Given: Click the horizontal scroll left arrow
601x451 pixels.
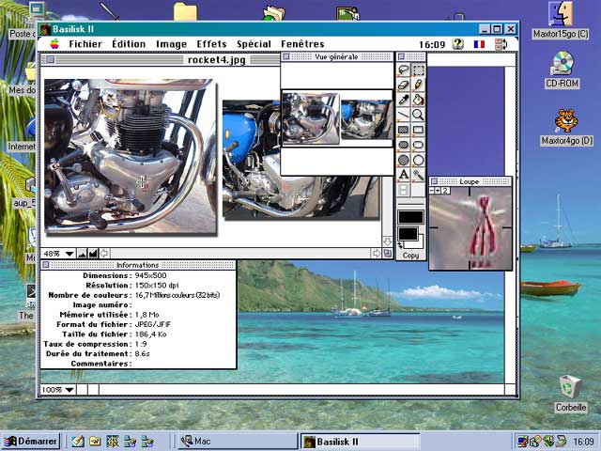Looking at the screenshot, I should pos(104,254).
